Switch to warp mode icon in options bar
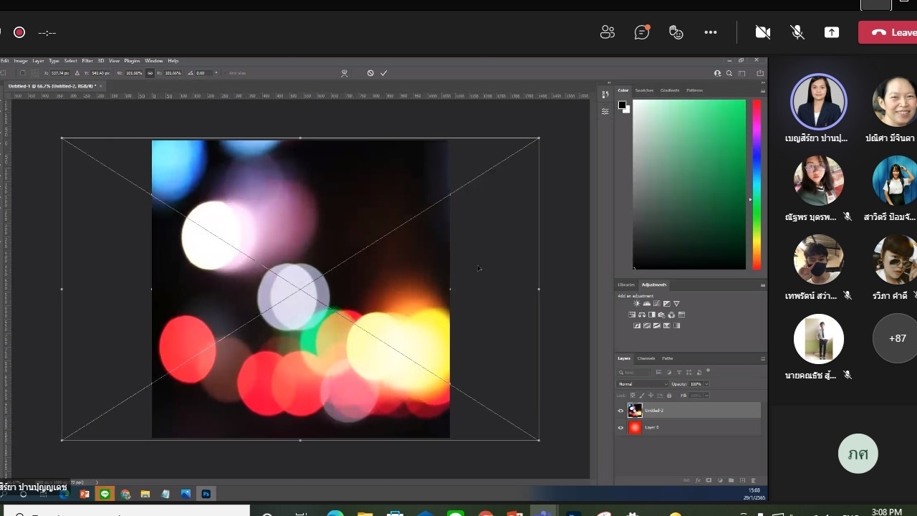This screenshot has width=917, height=516. (345, 73)
